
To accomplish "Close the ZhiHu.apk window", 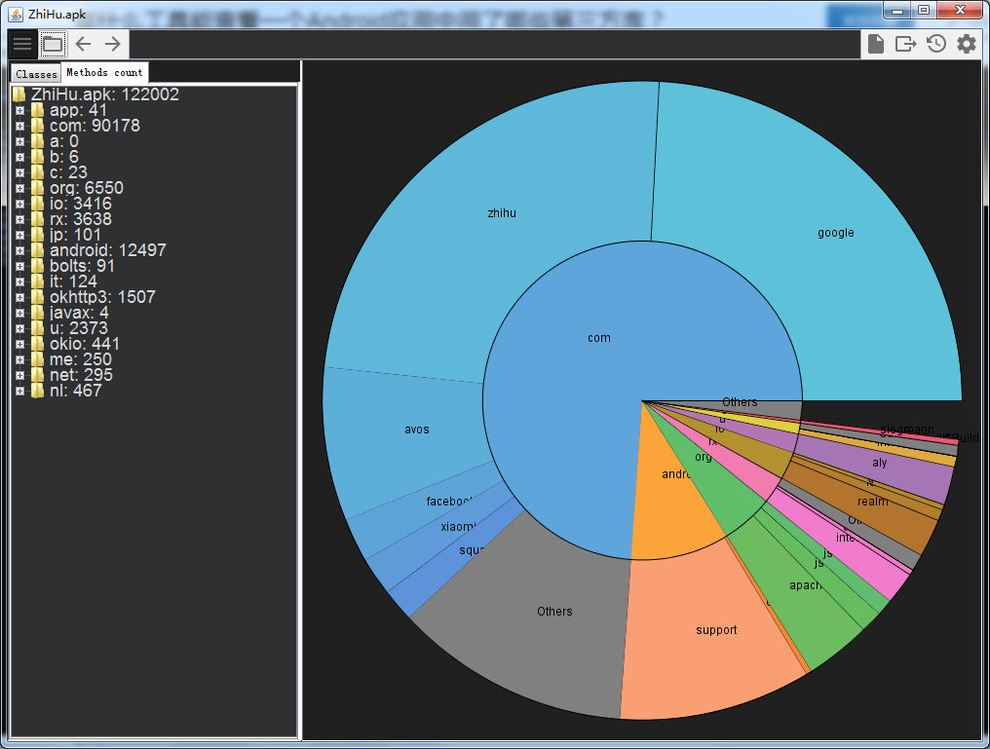I will coord(960,11).
